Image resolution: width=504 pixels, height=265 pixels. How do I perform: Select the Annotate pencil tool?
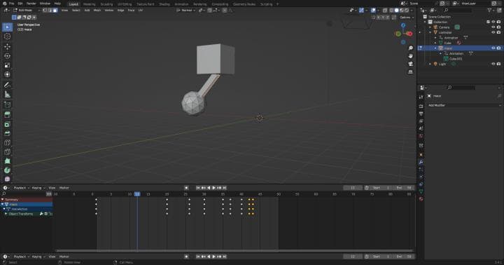pos(7,85)
